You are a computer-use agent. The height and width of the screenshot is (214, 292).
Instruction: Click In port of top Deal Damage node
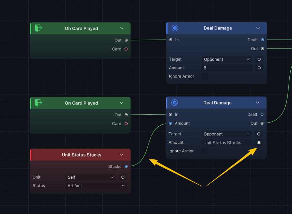(171, 40)
